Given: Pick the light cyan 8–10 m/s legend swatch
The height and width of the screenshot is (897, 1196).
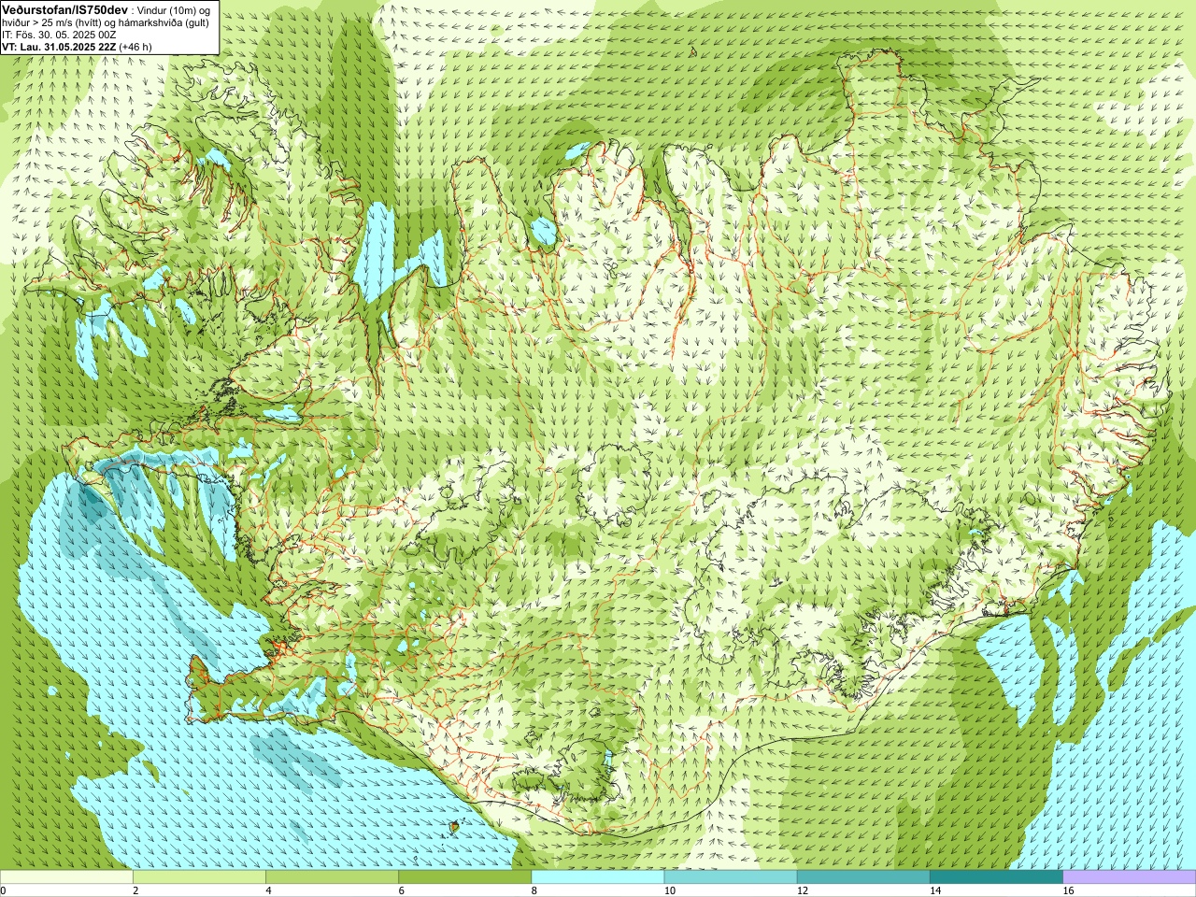Looking at the screenshot, I should (598, 877).
